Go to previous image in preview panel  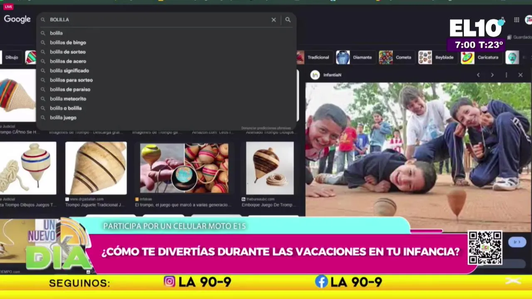[x=478, y=75]
